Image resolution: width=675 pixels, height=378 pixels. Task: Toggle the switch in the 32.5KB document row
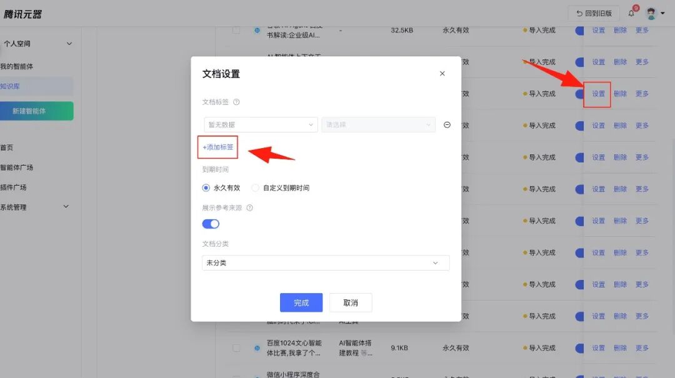[580, 30]
